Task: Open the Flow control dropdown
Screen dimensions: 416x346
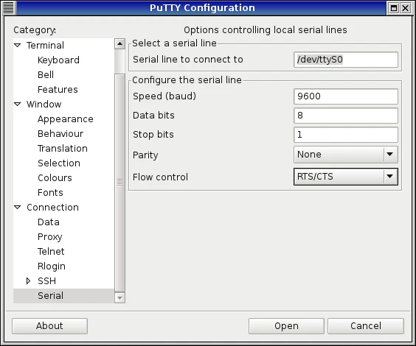Action: pyautogui.click(x=346, y=177)
